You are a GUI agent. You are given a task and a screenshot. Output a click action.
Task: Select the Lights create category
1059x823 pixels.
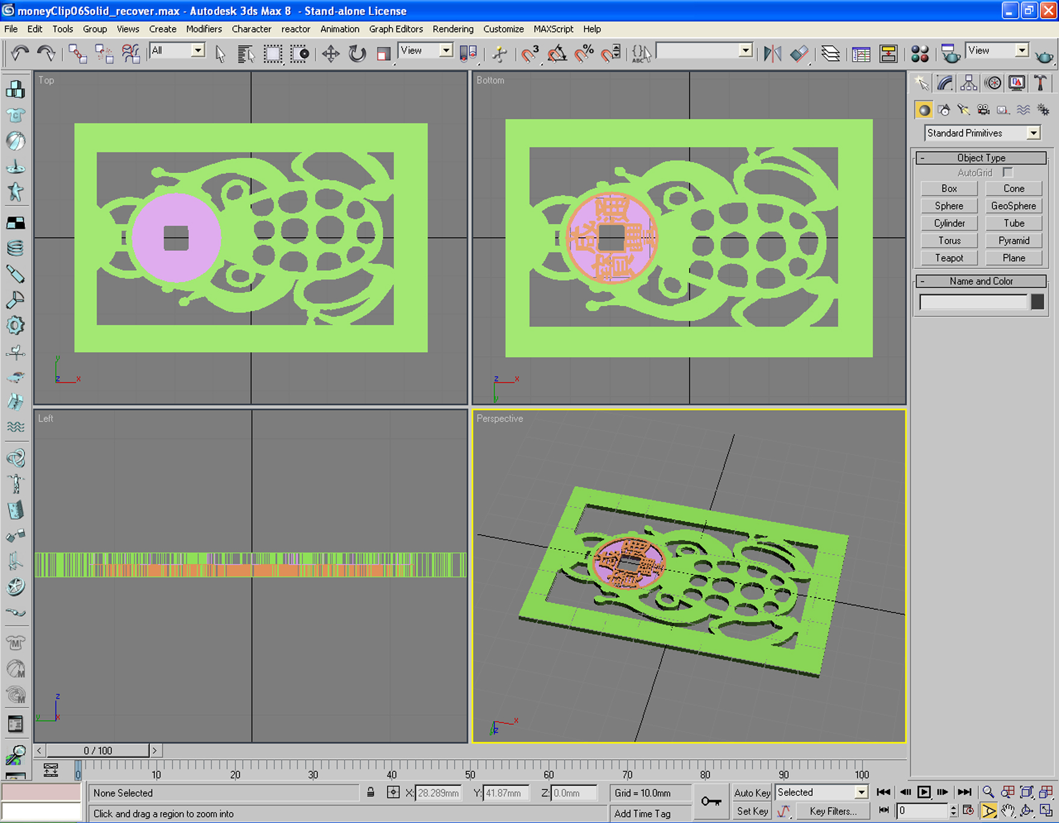[963, 109]
